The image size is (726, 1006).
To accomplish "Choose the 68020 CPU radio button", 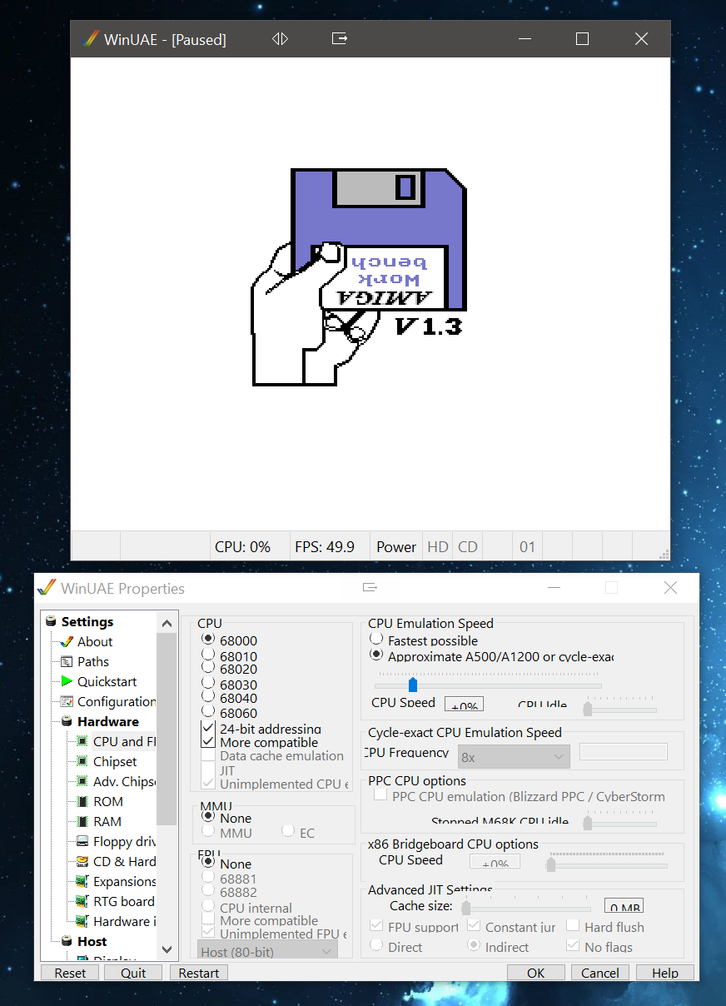I will point(208,667).
